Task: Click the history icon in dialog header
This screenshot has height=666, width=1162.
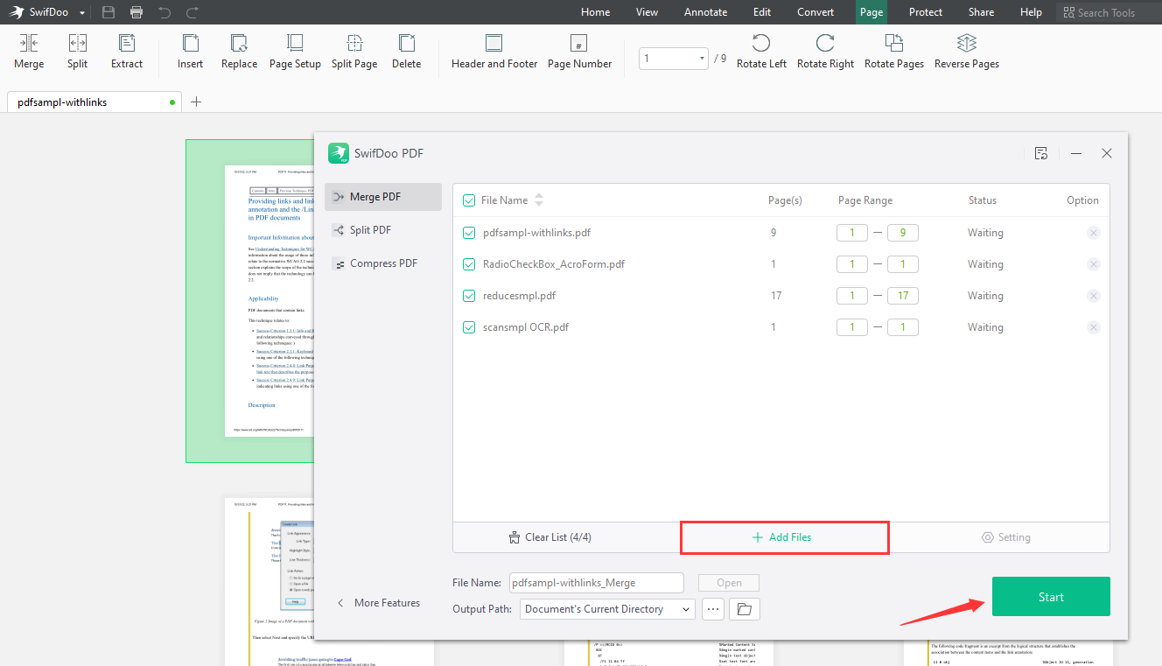Action: 1040,153
